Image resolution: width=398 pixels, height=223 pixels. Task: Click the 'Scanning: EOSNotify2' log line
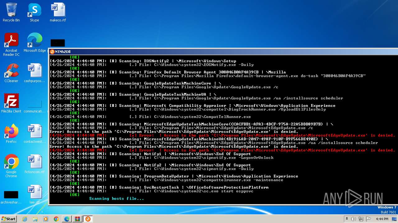click(143, 61)
